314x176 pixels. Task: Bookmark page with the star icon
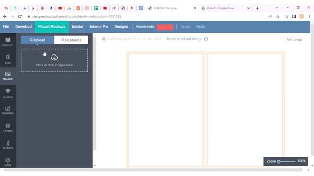pyautogui.click(x=278, y=16)
